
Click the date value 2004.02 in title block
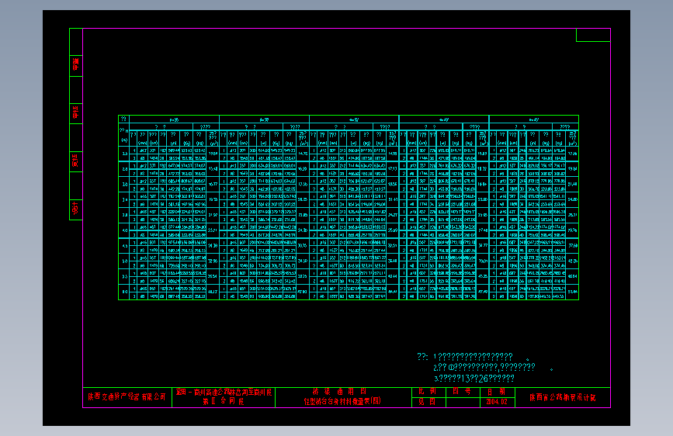point(497,402)
